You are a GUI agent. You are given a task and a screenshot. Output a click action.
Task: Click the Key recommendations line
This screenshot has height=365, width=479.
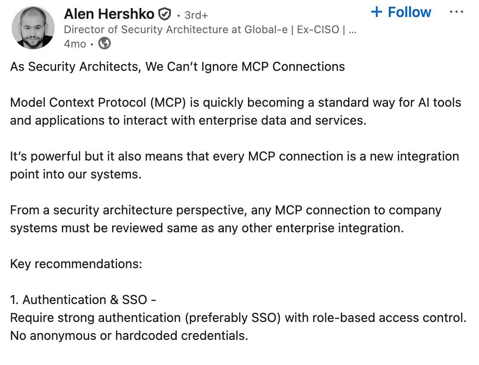point(75,264)
